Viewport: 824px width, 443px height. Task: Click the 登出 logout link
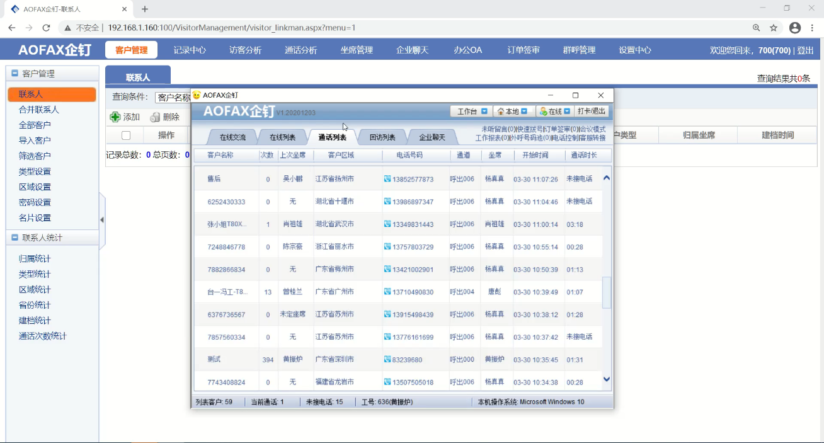[x=805, y=50]
